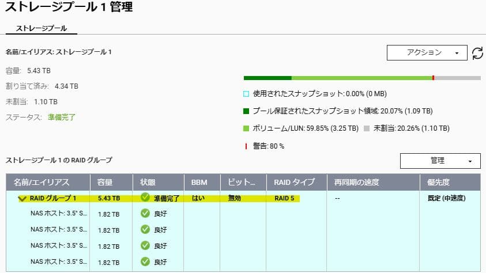Open the アクション dropdown menu
The image size is (486, 273).
(426, 52)
